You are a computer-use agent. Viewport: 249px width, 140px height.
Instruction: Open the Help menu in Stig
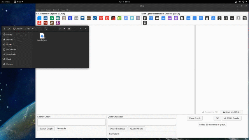tap(68, 10)
